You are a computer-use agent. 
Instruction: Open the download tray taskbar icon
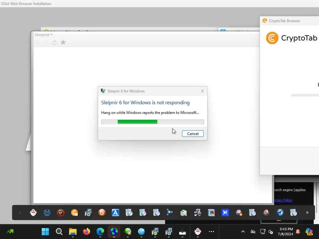[x=183, y=232]
